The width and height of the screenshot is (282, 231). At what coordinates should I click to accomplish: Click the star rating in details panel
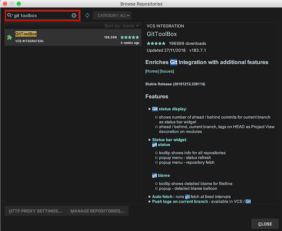click(x=156, y=43)
